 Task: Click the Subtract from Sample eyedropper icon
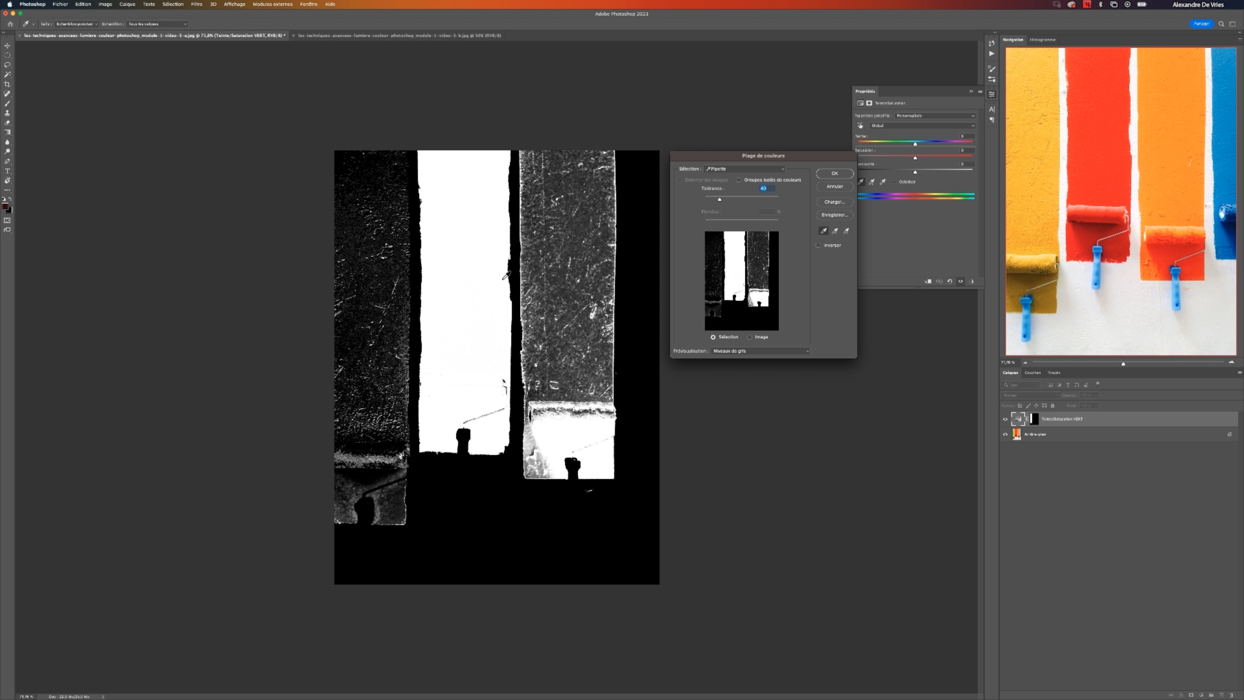pos(846,231)
